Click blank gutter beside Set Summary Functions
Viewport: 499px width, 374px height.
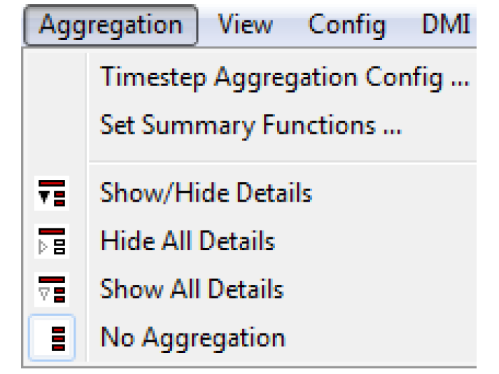pyautogui.click(x=54, y=126)
